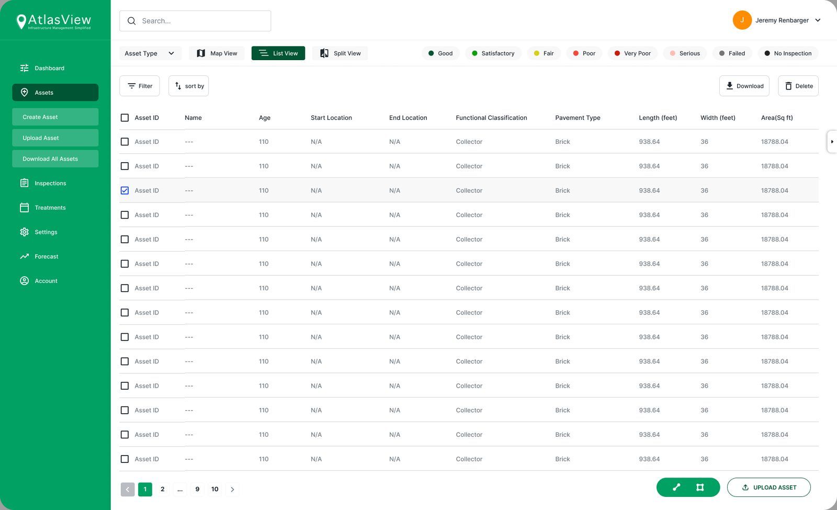Check the first asset row's checkbox
Screen dimensions: 837x510
coord(125,142)
